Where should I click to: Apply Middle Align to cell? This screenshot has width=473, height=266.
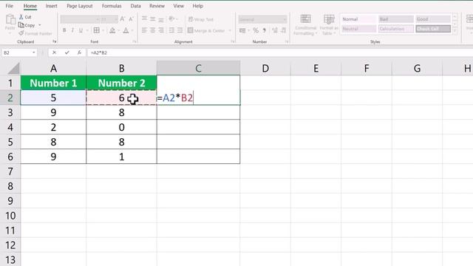coord(153,18)
